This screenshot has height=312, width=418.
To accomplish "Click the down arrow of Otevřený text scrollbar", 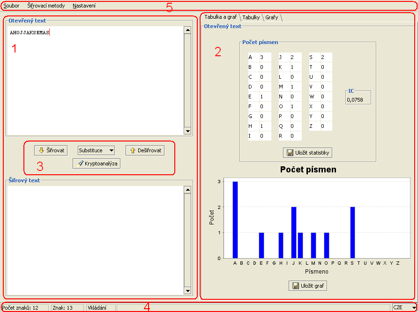I will (187, 131).
